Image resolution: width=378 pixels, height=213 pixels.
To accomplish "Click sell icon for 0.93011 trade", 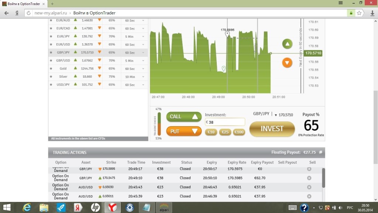I will [309, 196].
